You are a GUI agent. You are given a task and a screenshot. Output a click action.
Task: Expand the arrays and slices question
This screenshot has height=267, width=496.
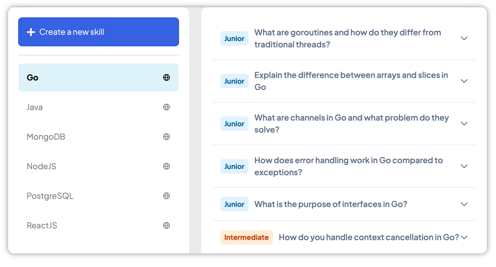[x=464, y=81]
